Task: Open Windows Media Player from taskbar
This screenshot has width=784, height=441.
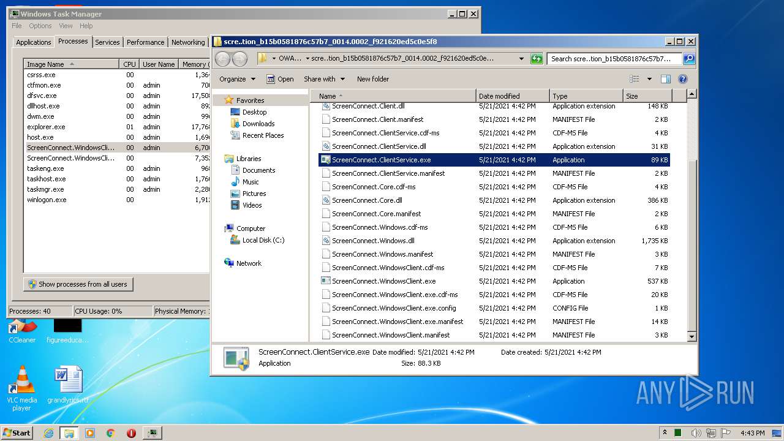Action: tap(90, 433)
